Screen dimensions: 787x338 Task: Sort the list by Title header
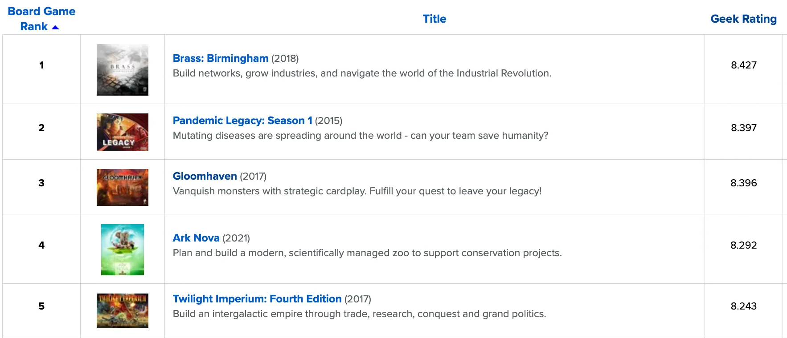coord(434,19)
